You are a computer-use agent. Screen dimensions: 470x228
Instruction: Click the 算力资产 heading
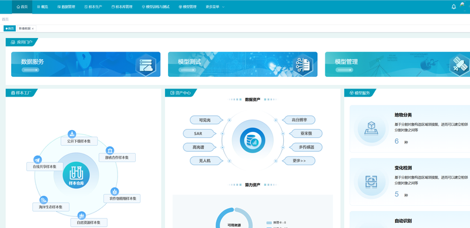[x=253, y=185]
